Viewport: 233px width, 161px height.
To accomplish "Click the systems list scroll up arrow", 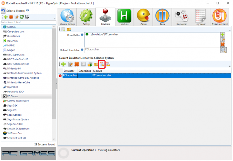I will (x=54, y=27).
